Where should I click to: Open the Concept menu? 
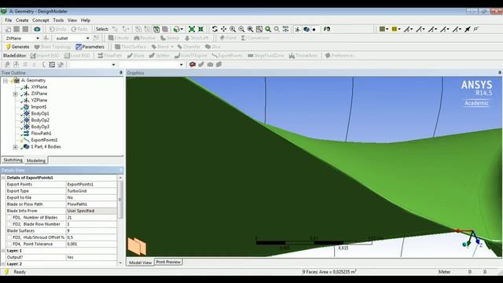point(41,20)
